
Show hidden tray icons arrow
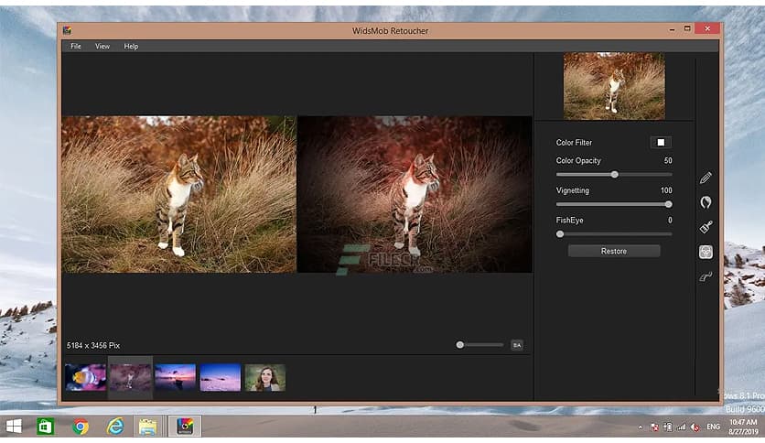tap(641, 427)
